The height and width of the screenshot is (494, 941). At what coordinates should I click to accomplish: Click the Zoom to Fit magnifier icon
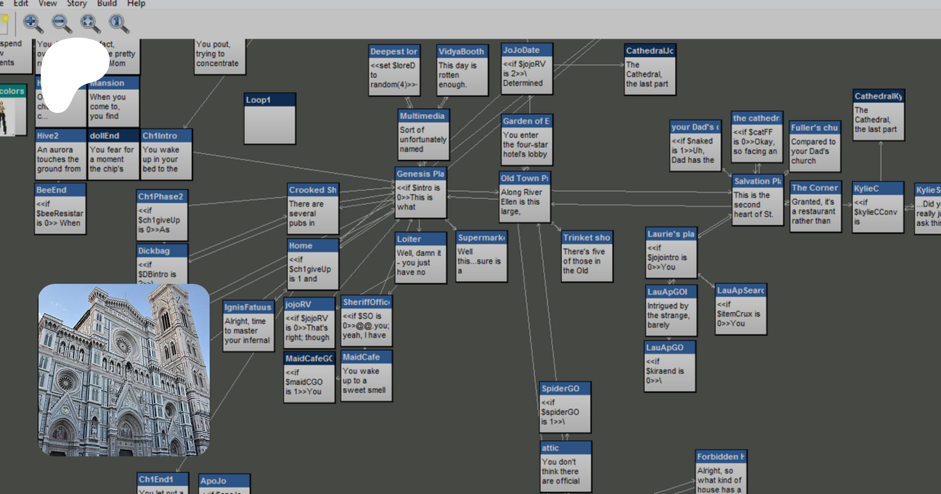pos(89,22)
